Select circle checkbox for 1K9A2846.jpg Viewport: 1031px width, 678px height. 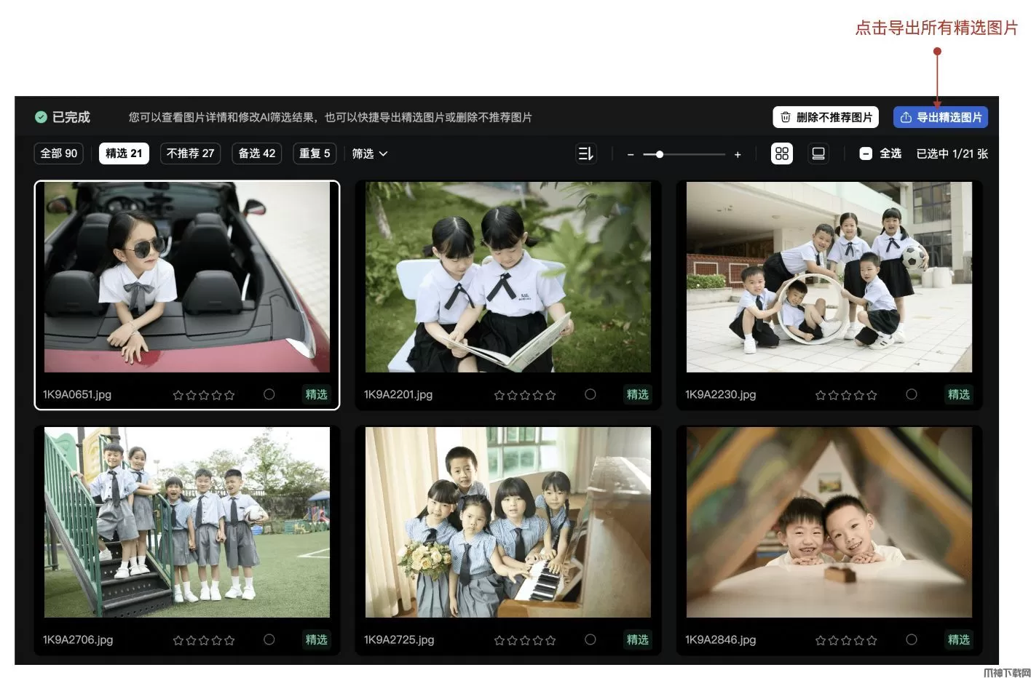pyautogui.click(x=912, y=639)
